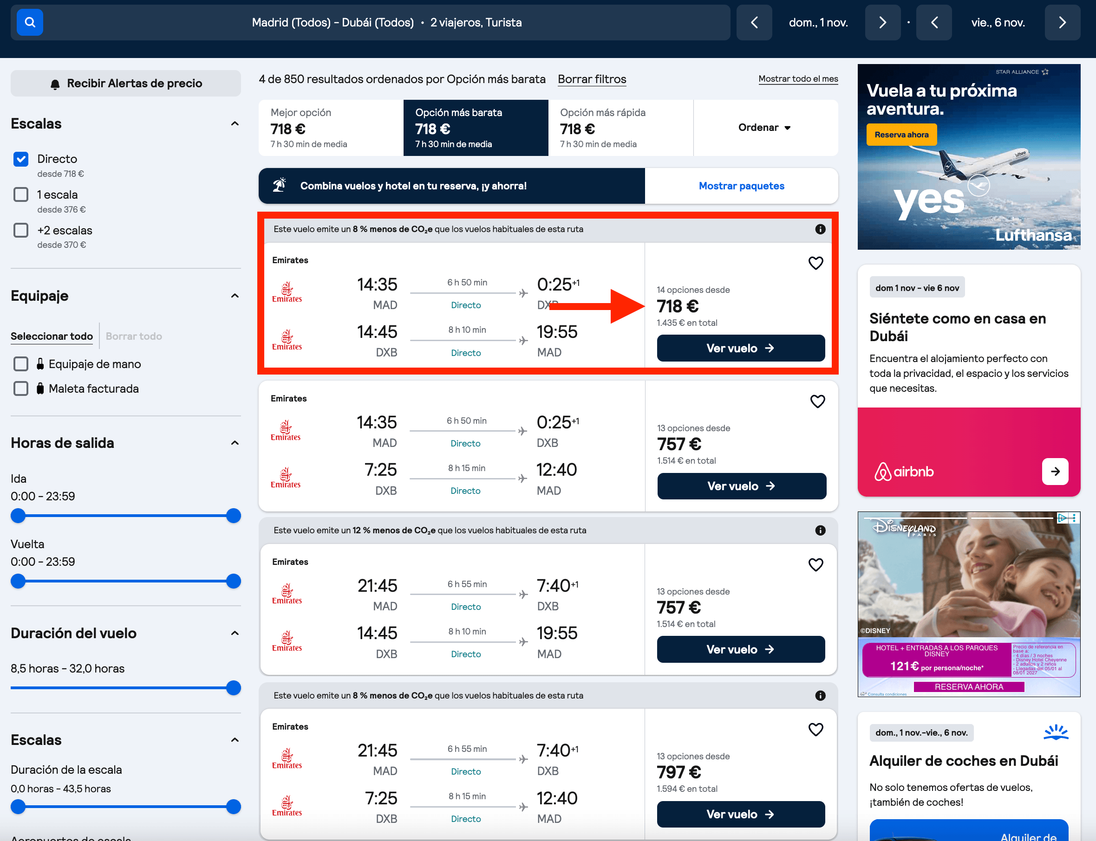
Task: Collapse the Horas de salida section
Action: 235,443
